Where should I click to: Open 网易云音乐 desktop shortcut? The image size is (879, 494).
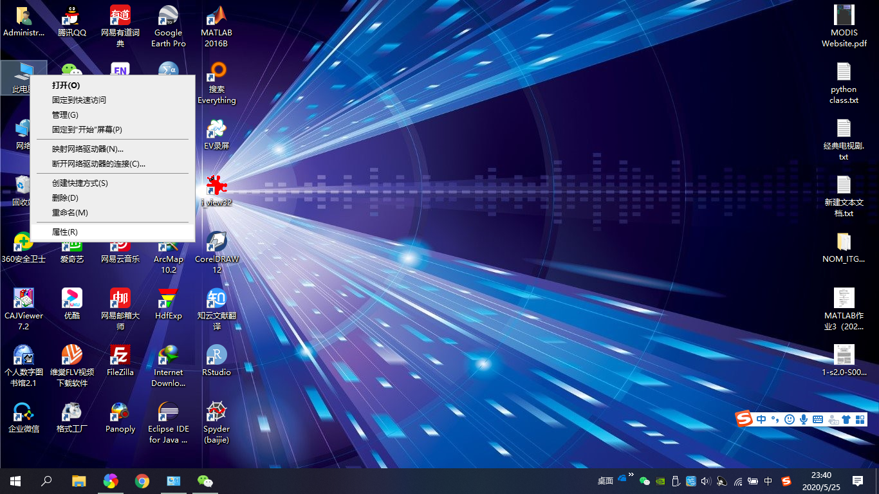click(120, 253)
